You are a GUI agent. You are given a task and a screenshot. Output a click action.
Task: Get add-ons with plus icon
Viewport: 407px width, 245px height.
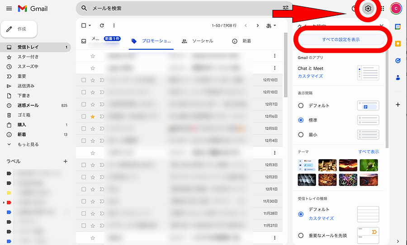pyautogui.click(x=398, y=105)
